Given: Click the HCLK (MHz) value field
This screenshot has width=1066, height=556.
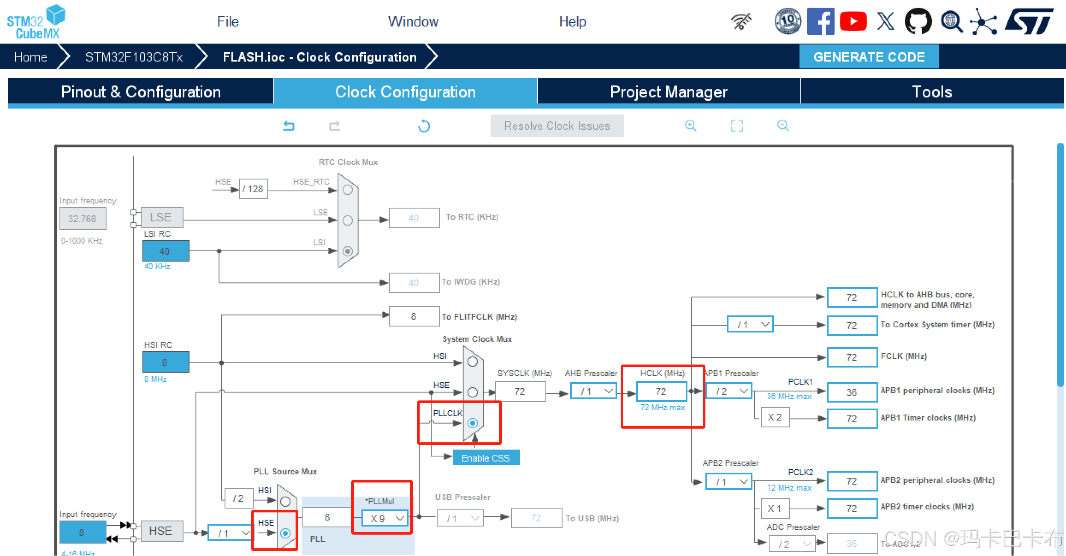Looking at the screenshot, I should (661, 391).
